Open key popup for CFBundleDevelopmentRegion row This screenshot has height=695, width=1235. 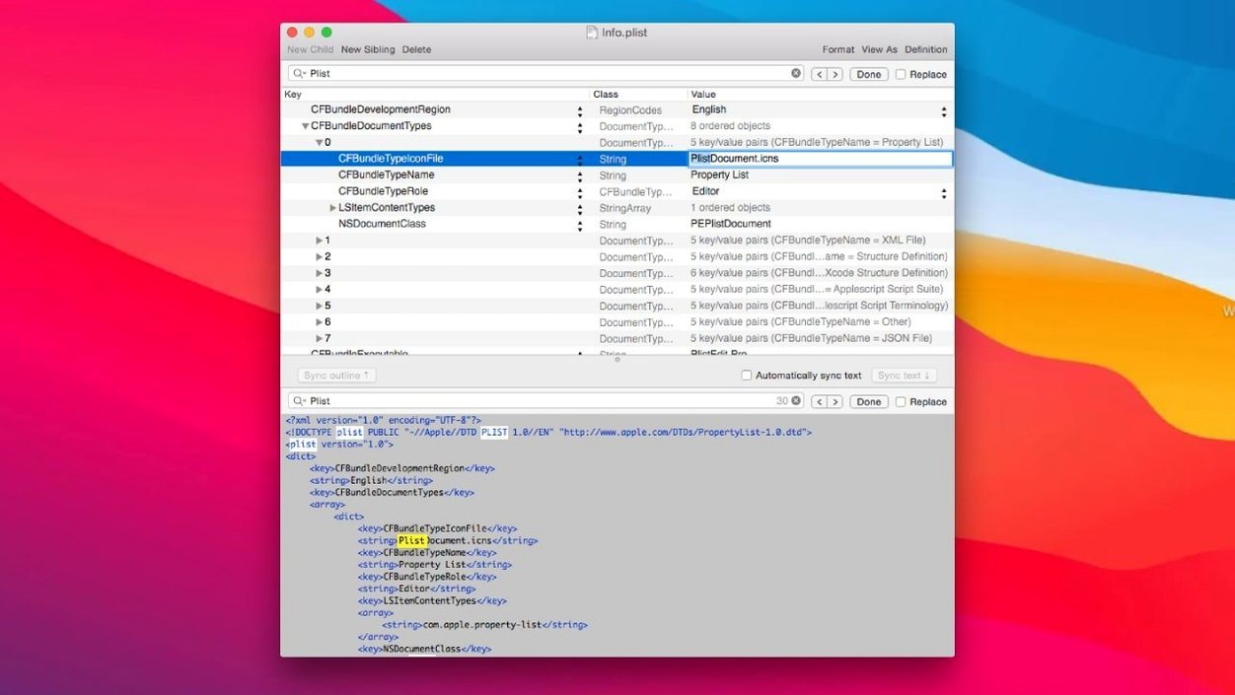580,110
